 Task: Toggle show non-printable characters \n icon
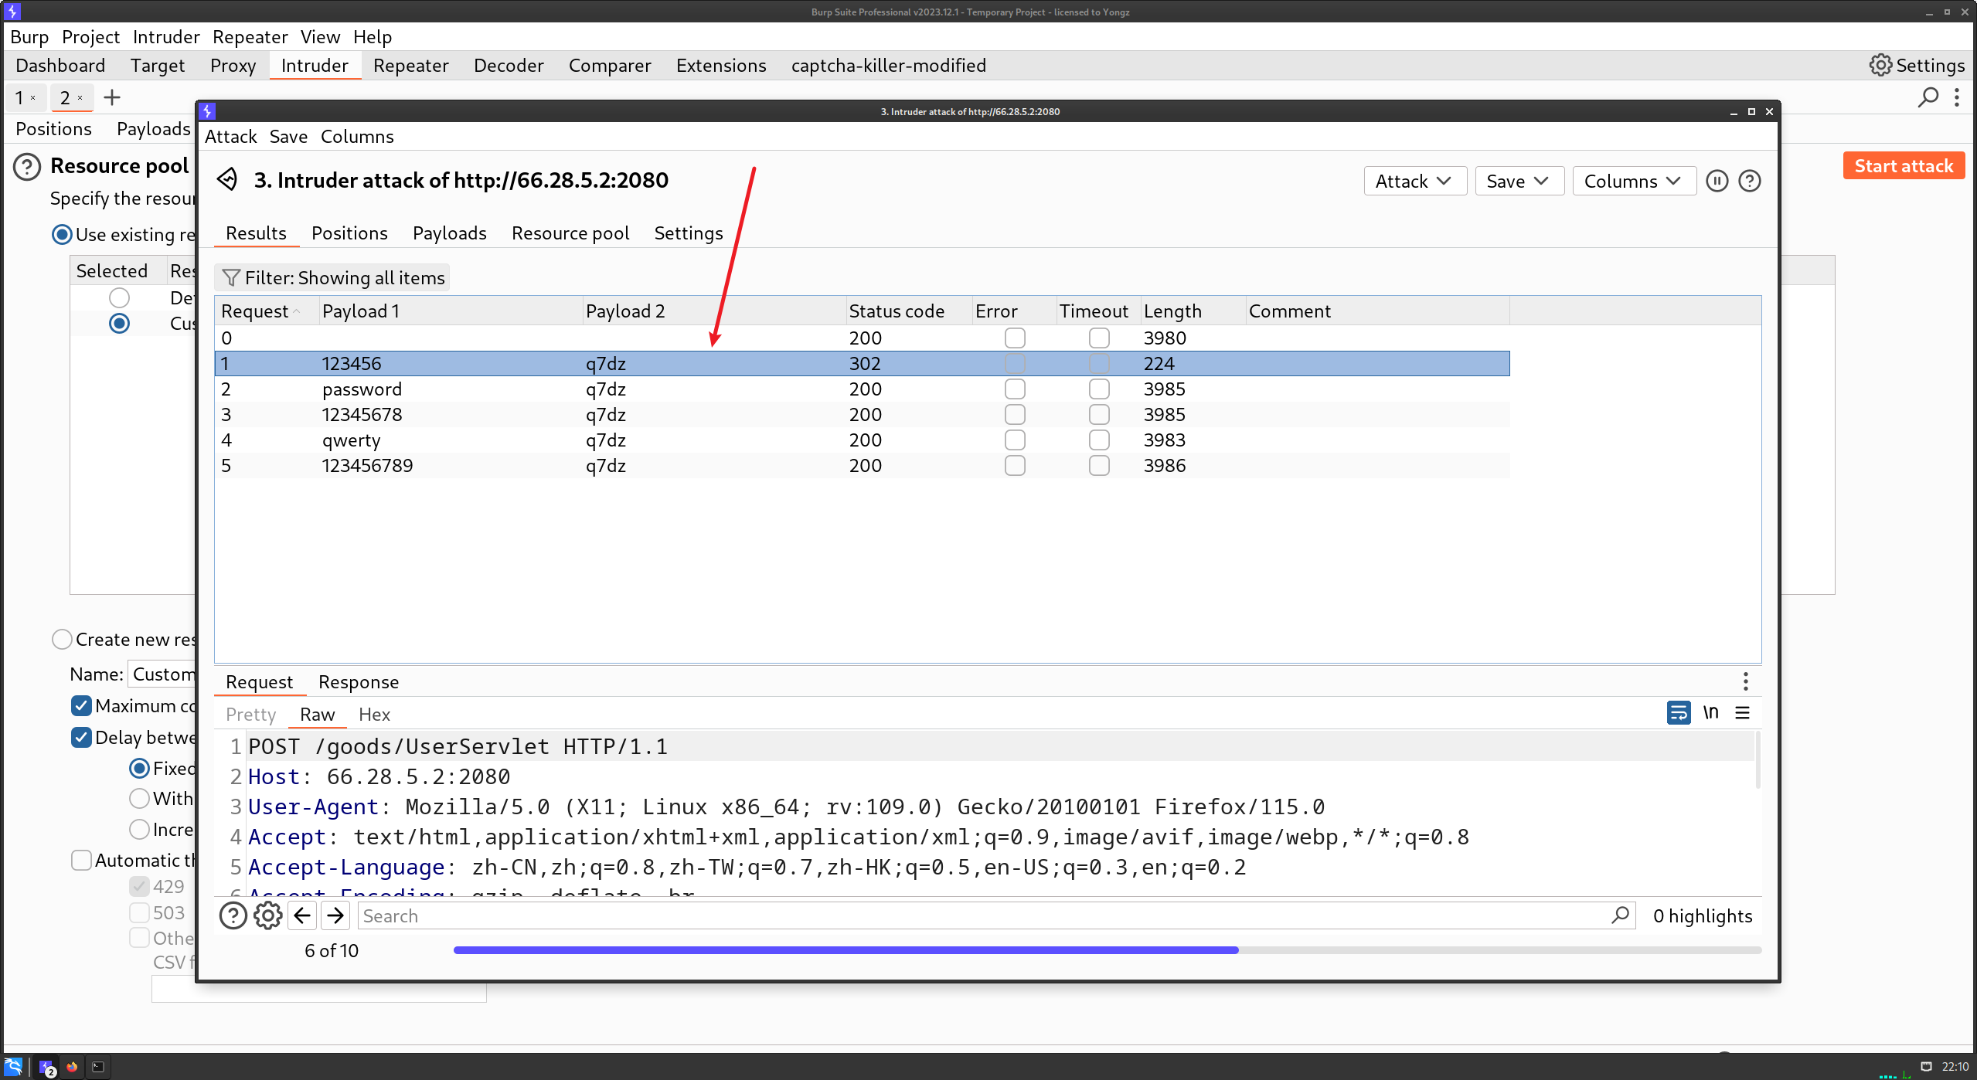[1710, 712]
